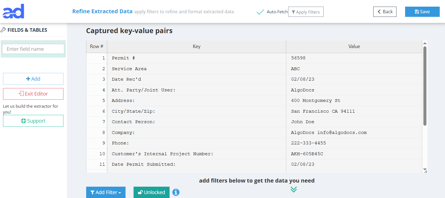Select the 'Company:' key cell

pyautogui.click(x=196, y=133)
